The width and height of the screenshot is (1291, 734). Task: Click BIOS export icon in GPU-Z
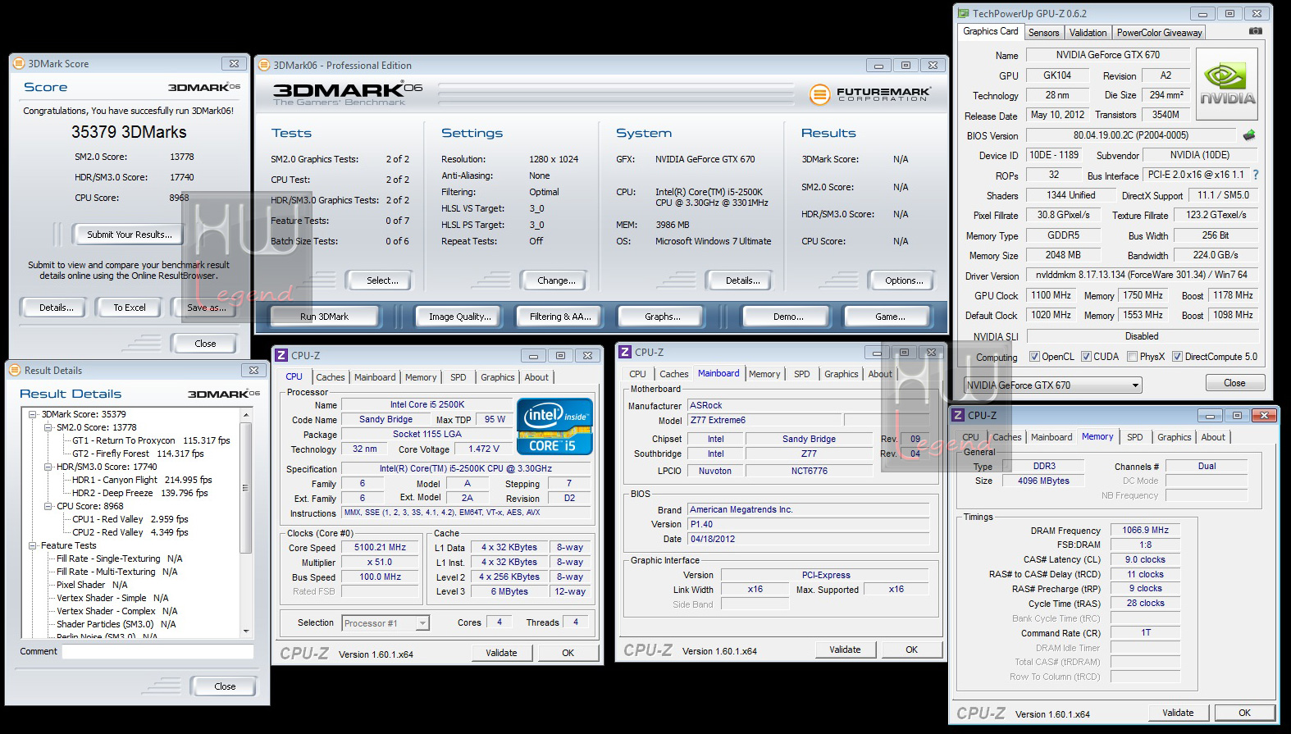pos(1249,135)
